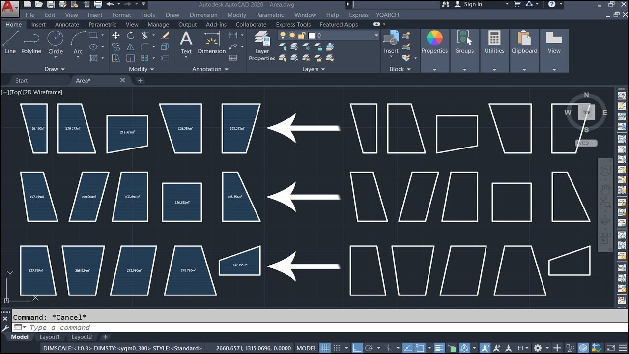Select the Rectangle tool icon
The height and width of the screenshot is (354, 629).
pyautogui.click(x=93, y=35)
